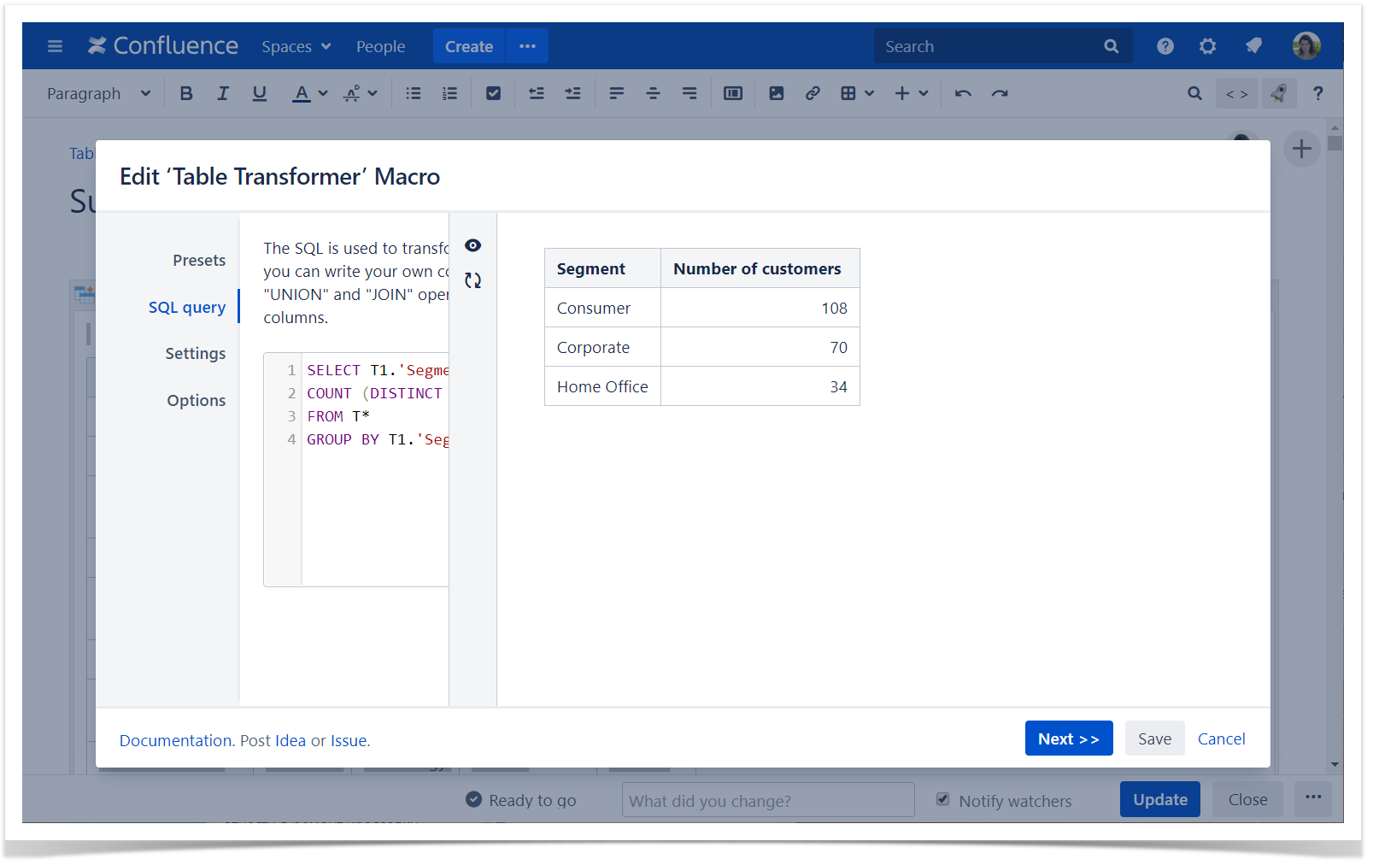Select the bullet list icon
This screenshot has width=1373, height=865.
pyautogui.click(x=414, y=94)
